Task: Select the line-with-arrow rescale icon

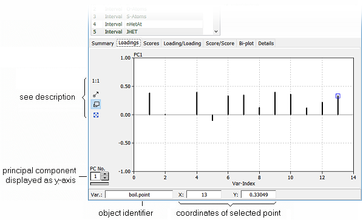Action: click(x=96, y=94)
